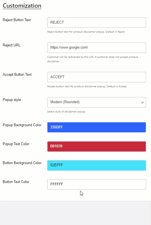This screenshot has height=225, width=151.
Task: Click the Reject URL redirect help text
Action: point(93,59)
